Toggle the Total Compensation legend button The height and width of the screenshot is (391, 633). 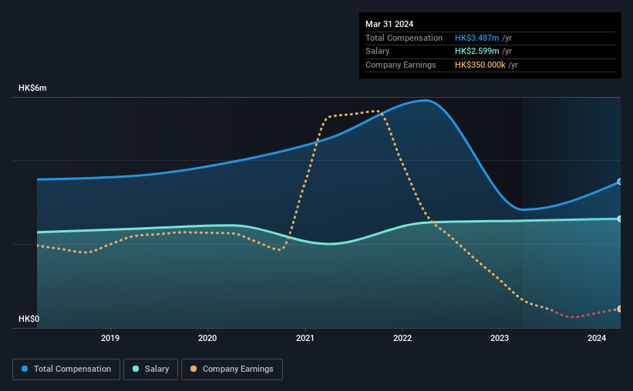[66, 369]
